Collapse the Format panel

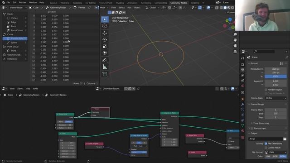(249, 63)
